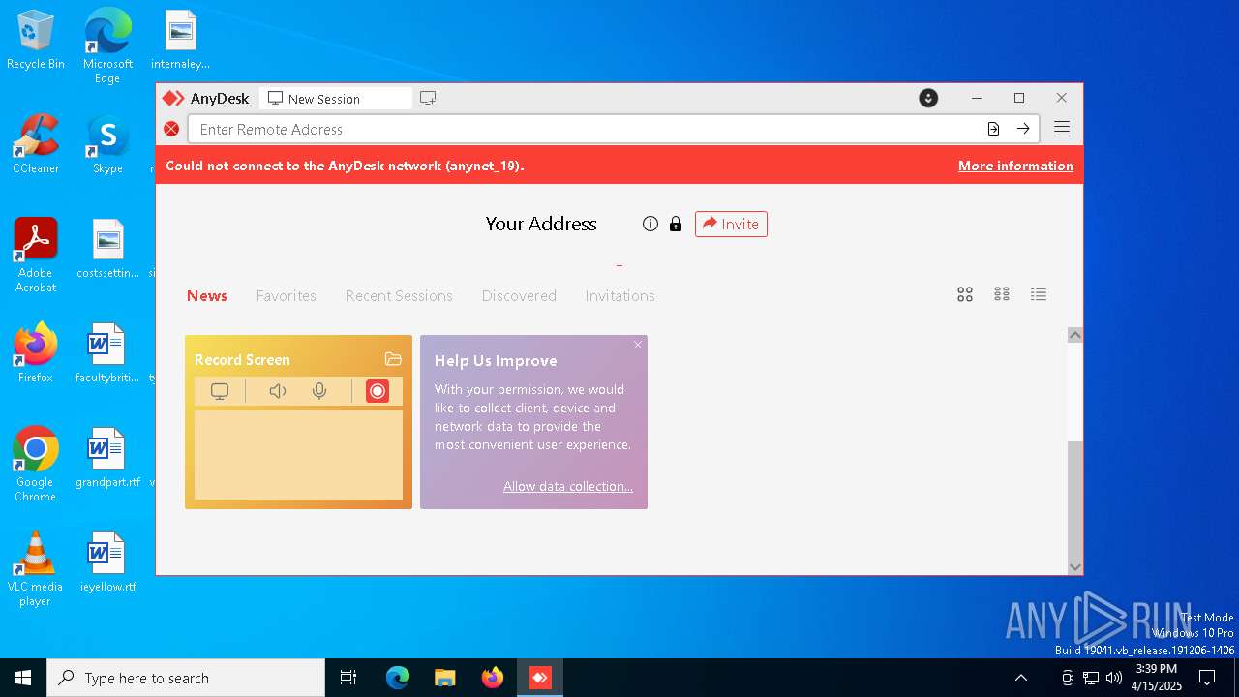
Task: Open Task View from taskbar
Action: click(x=348, y=678)
